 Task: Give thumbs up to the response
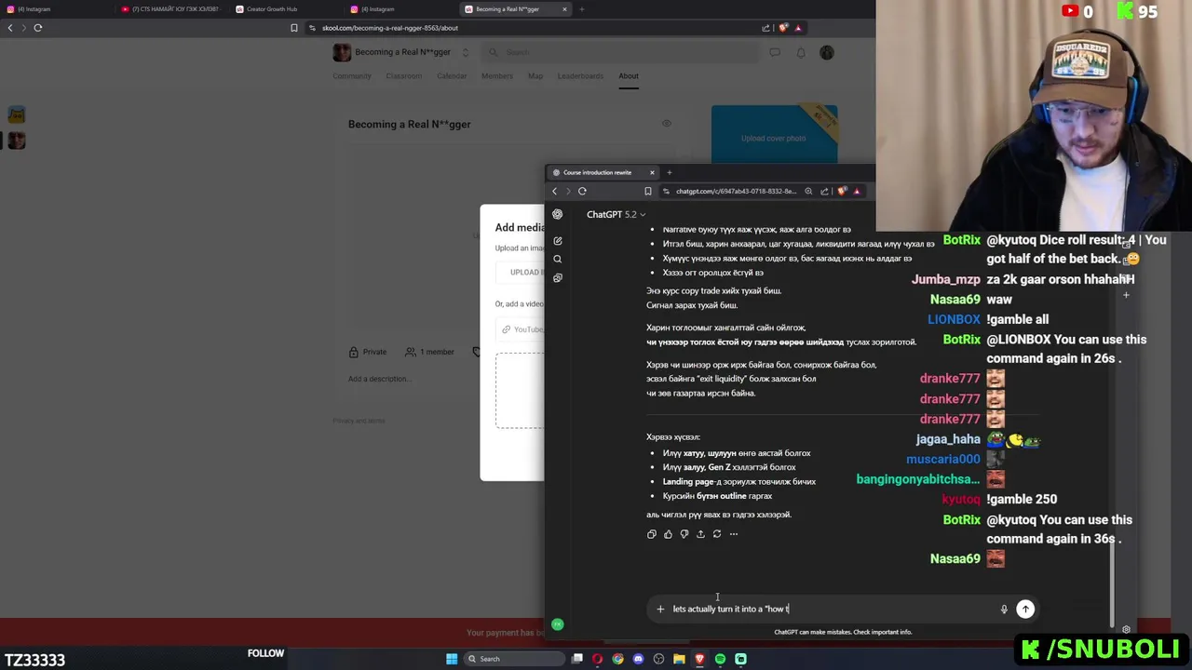coord(668,534)
